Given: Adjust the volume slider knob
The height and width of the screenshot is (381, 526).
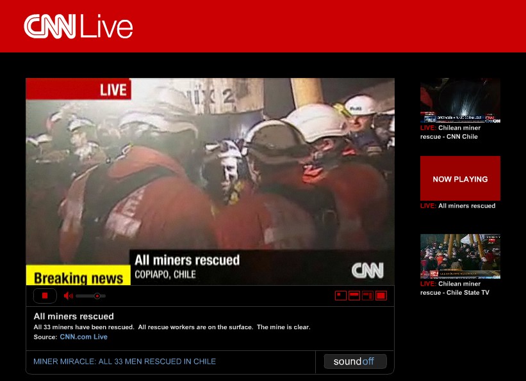Looking at the screenshot, I should pyautogui.click(x=97, y=296).
